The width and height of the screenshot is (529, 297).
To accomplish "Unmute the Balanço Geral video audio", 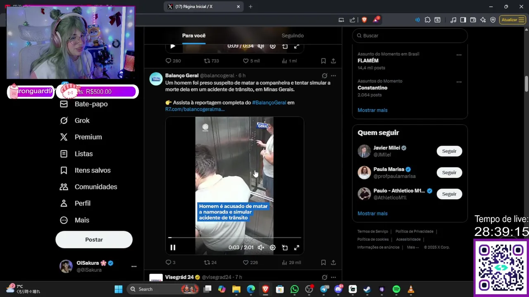I will (x=261, y=247).
